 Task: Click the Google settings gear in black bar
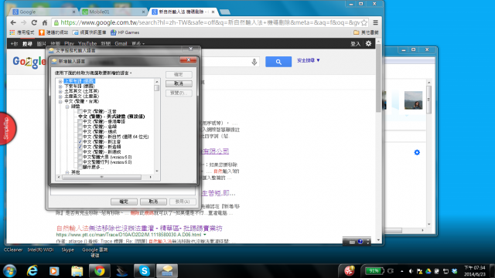368,43
